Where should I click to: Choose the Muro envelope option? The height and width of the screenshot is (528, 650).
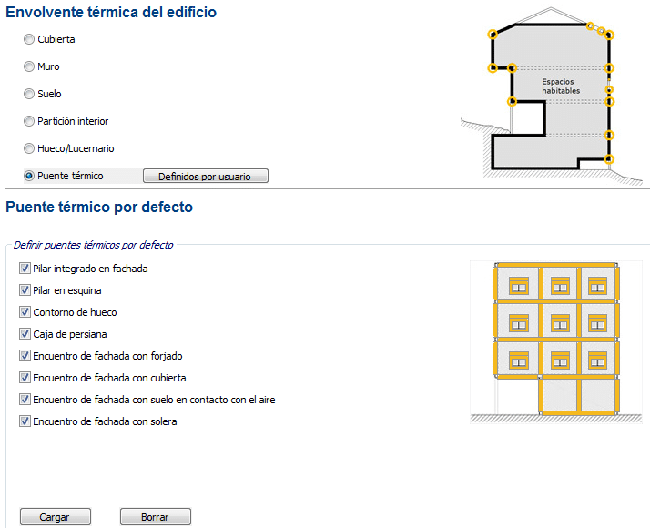(29, 67)
